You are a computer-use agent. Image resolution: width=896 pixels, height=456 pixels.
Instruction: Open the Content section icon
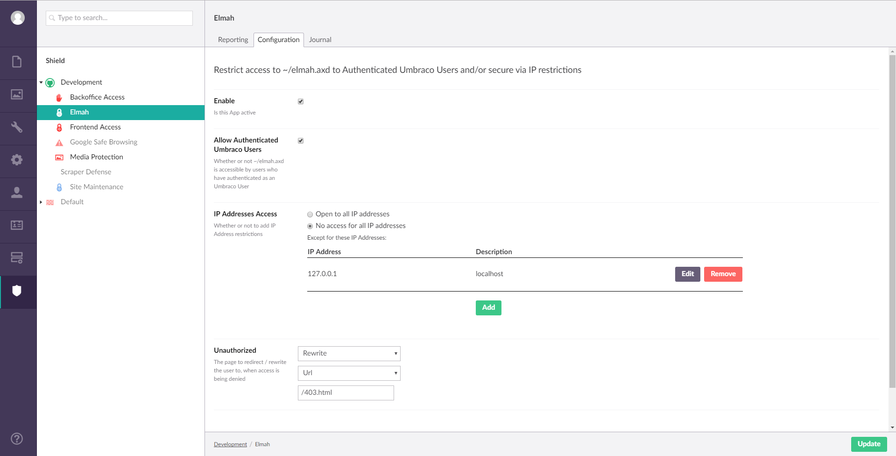click(17, 62)
